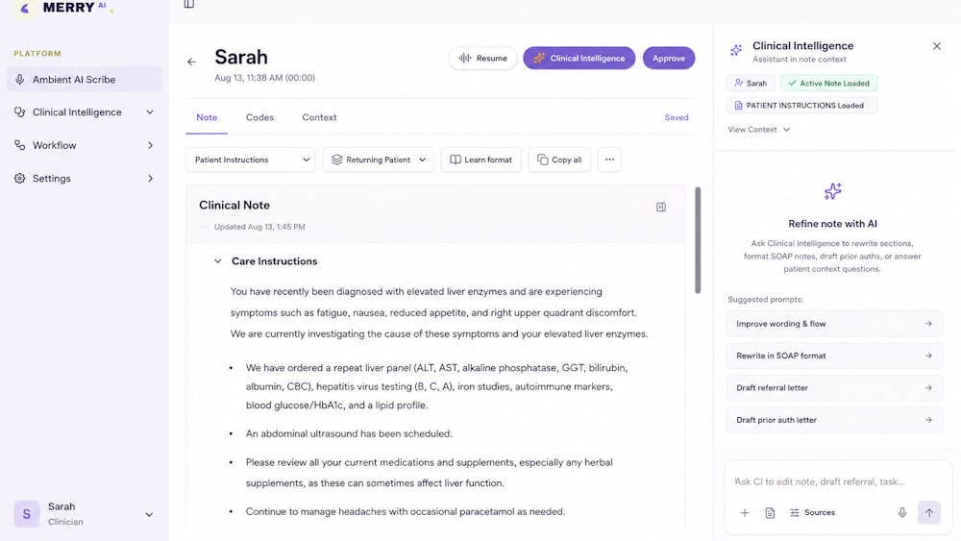Open Sources options
Viewport: 961px width, 541px height.
[812, 513]
